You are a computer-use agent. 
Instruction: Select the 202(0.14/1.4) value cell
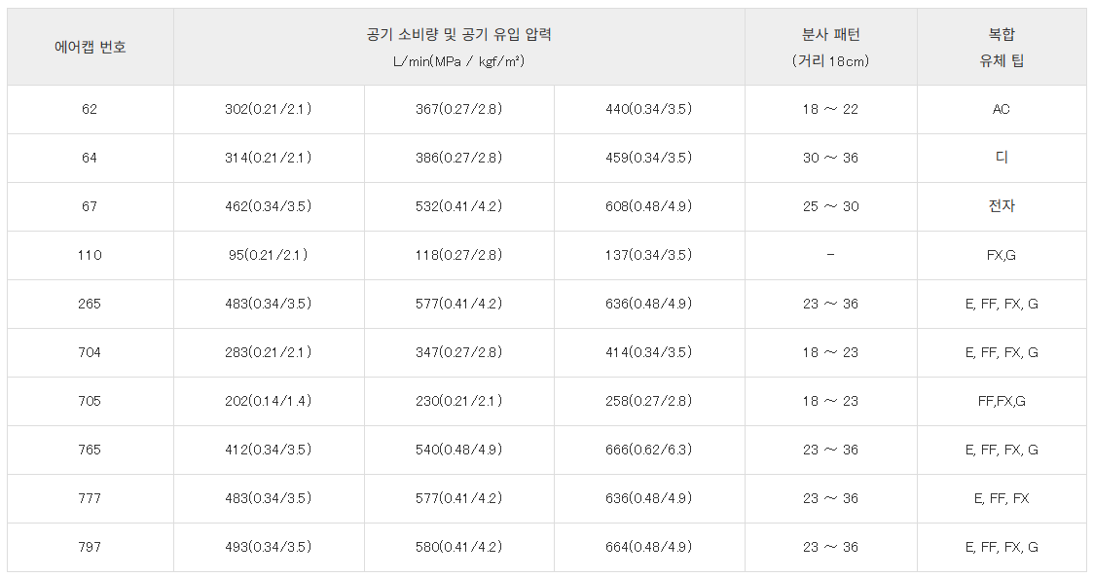point(268,401)
